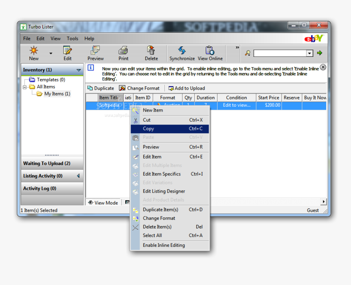Sort by the Duration column header

tap(206, 98)
